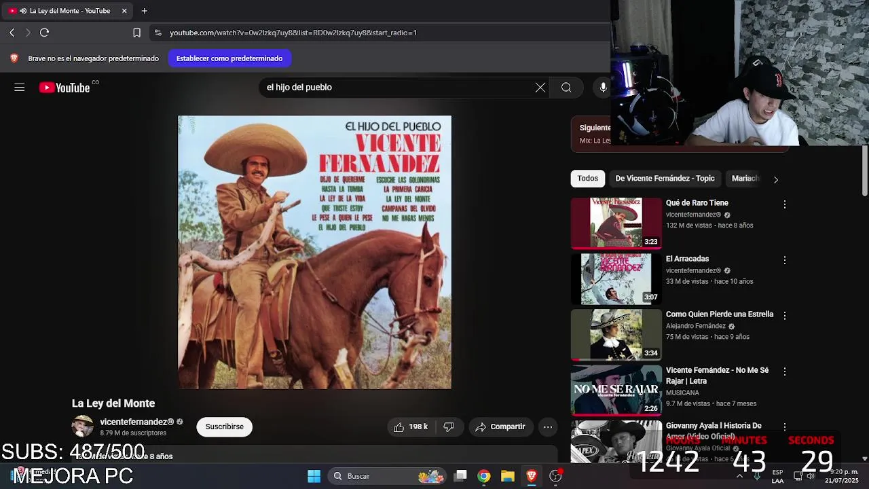This screenshot has height=489, width=869.
Task: Open the YouTube hamburger guide menu
Action: point(20,87)
